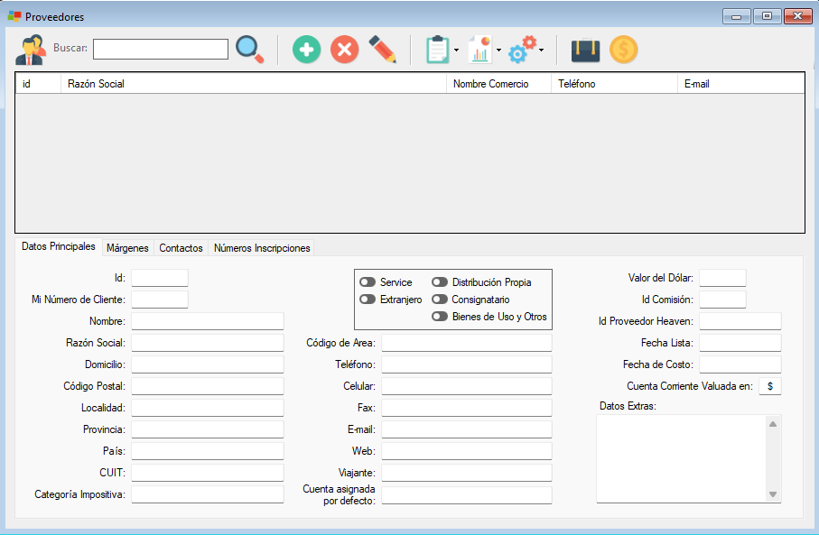The image size is (819, 535).
Task: Enable the Distribución Propia switch
Action: [440, 282]
